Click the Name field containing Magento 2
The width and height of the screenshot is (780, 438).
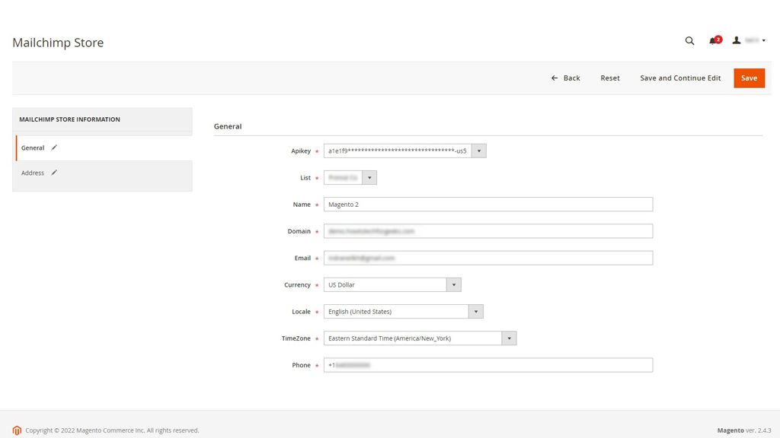tap(487, 204)
